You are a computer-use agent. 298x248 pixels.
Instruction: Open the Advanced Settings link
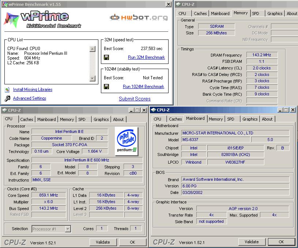click(30, 98)
